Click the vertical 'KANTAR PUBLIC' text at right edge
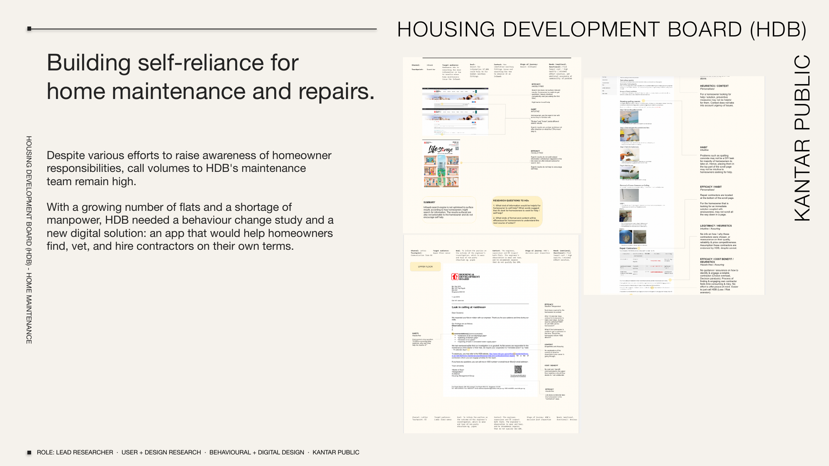Screen dimensions: 829x466 [x=802, y=138]
